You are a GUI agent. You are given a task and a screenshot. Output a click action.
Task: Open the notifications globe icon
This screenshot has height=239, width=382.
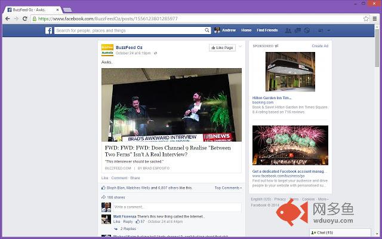[307, 30]
